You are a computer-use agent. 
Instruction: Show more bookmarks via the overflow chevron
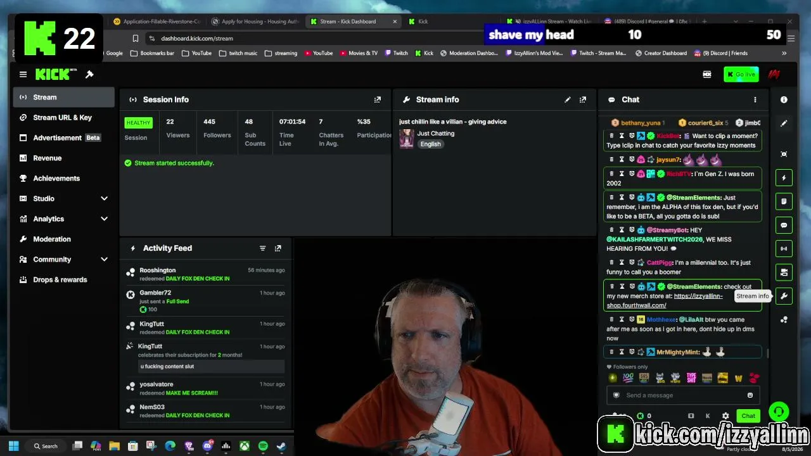pos(784,53)
